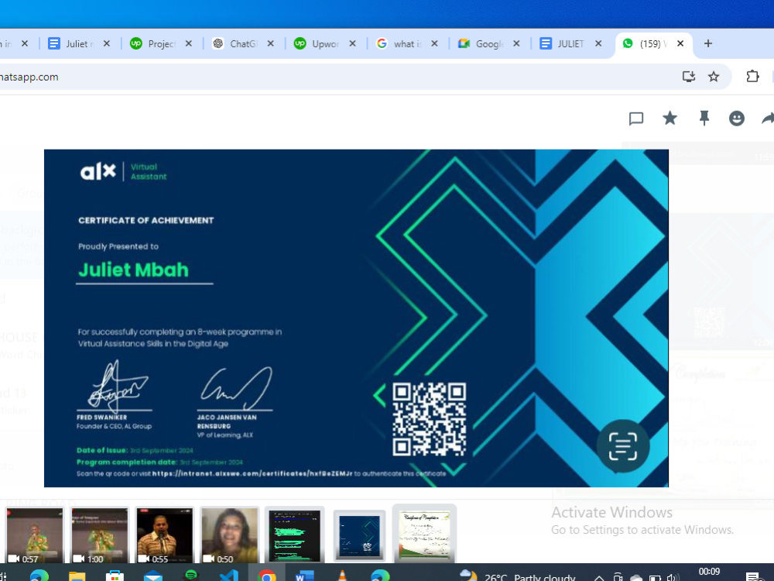The height and width of the screenshot is (581, 774).
Task: Open Microsoft Store from the taskbar
Action: [x=115, y=576]
